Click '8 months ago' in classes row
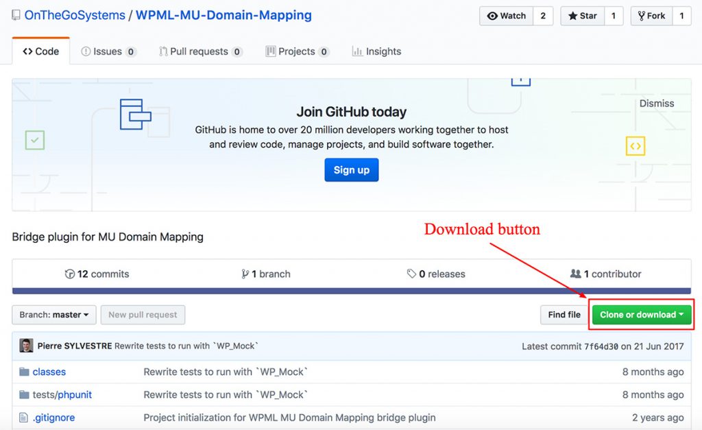 click(653, 372)
